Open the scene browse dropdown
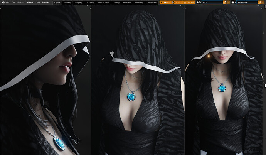This screenshot has width=266, height=155. [x=199, y=2]
